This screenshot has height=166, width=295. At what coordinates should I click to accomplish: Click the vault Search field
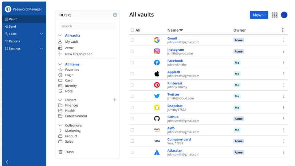click(x=87, y=26)
